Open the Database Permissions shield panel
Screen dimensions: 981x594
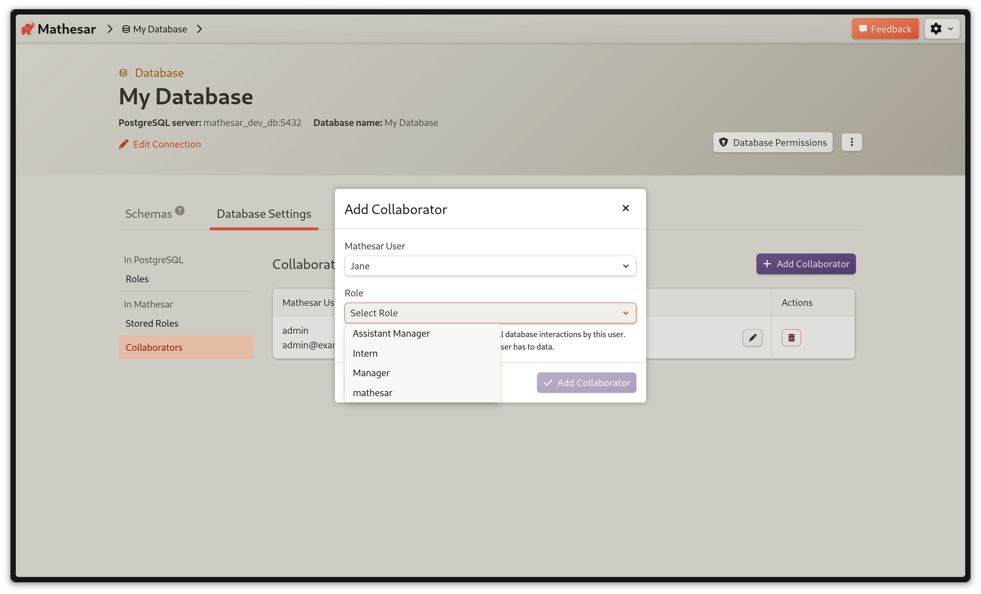(772, 142)
